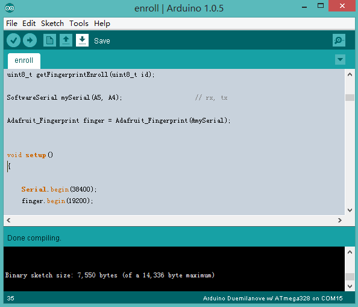The image size is (358, 307).
Task: Click the 'Binary sketch size' console output
Action: click(x=110, y=275)
